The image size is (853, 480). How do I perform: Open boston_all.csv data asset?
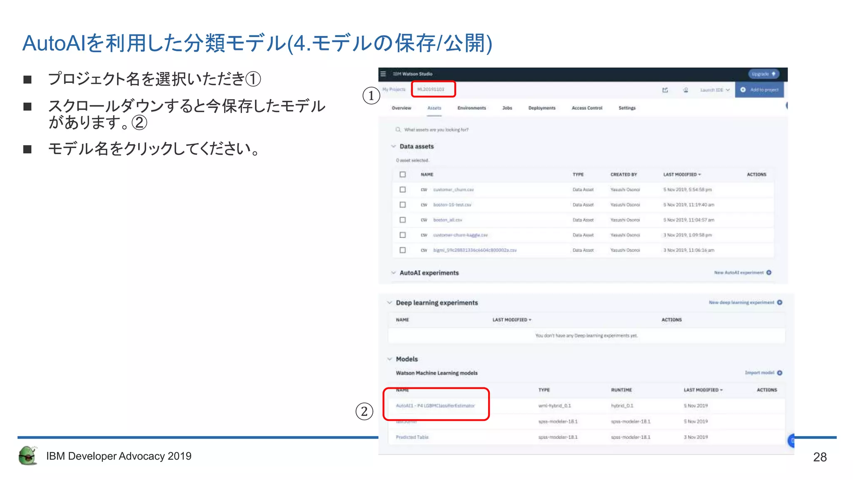[x=448, y=220]
